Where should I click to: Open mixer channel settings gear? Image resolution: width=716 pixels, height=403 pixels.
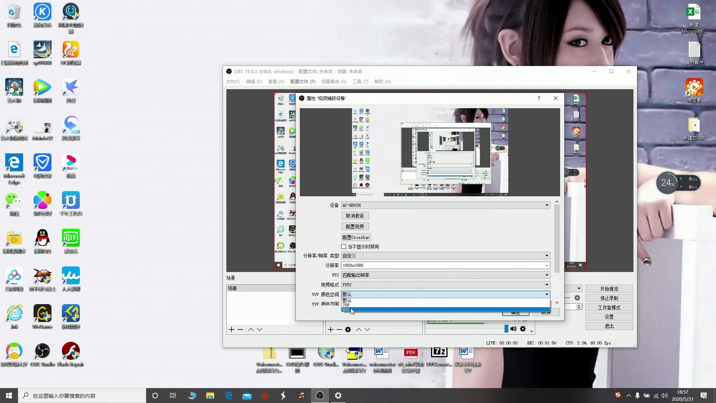coord(523,329)
